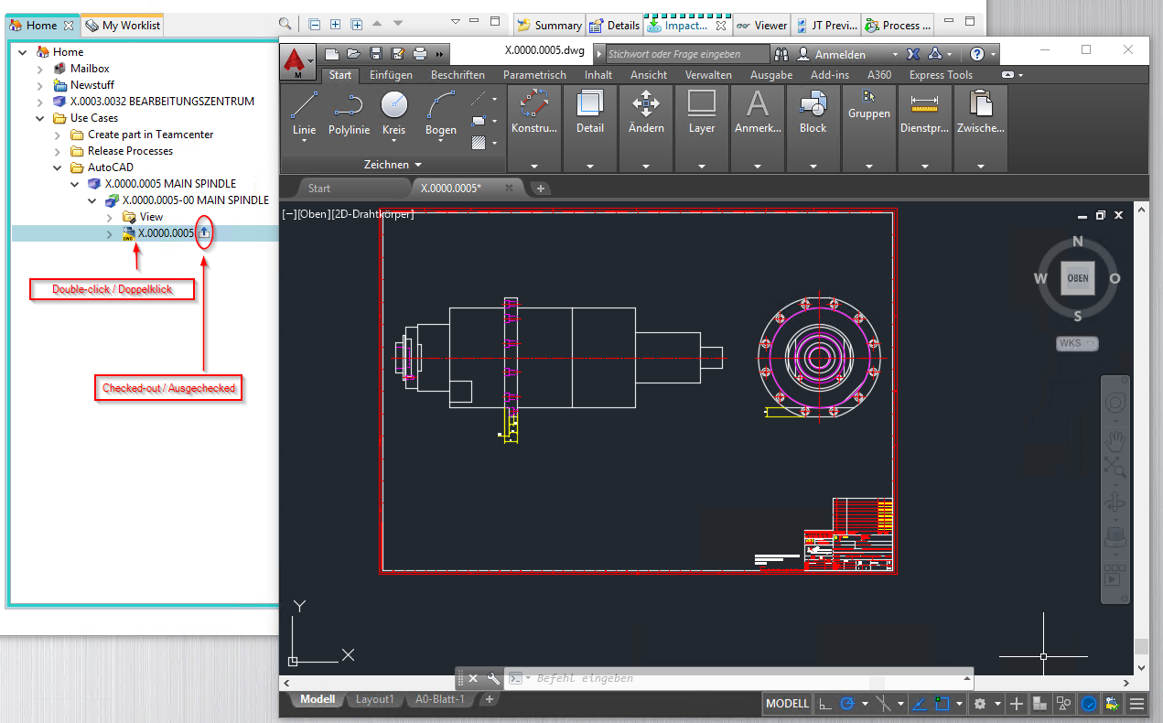Click the checked-out icon beside X.0000.0005
Screen dimensions: 1163x723
point(204,233)
